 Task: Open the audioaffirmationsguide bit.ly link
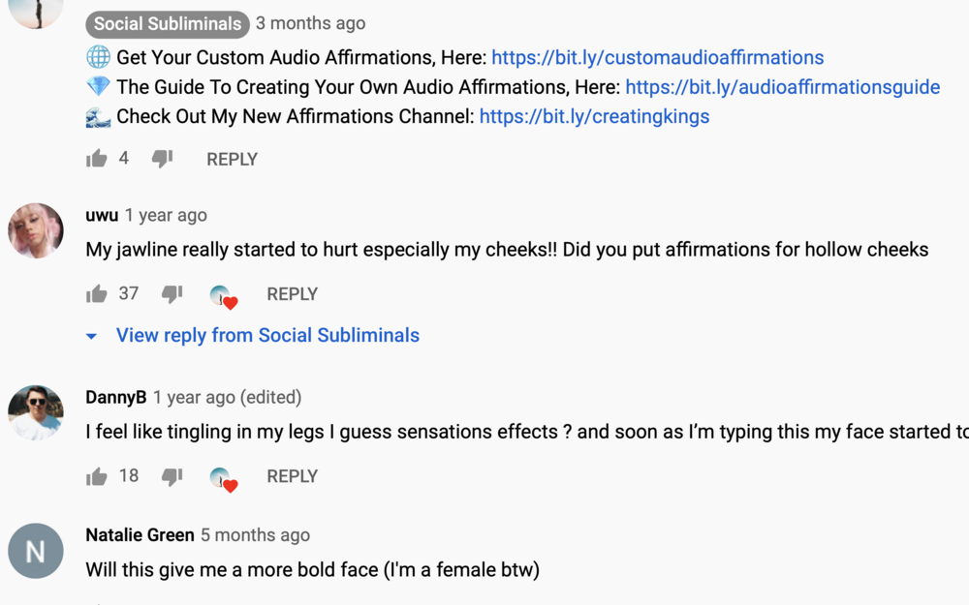click(782, 87)
